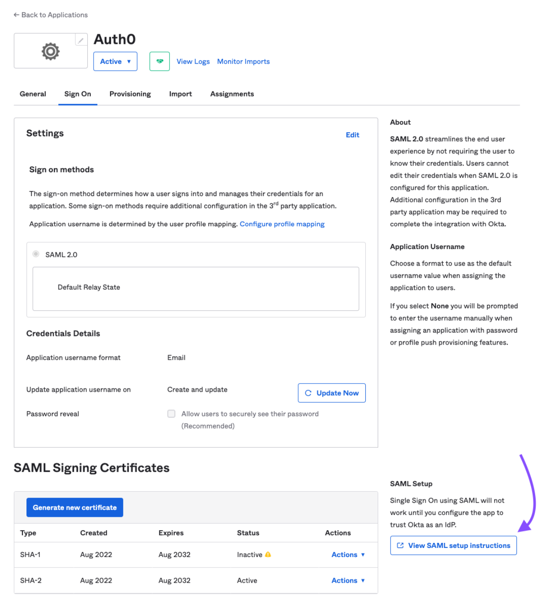Expand Actions dropdown for SHA-1 certificate
Screen dimensions: 548x606
tap(348, 554)
